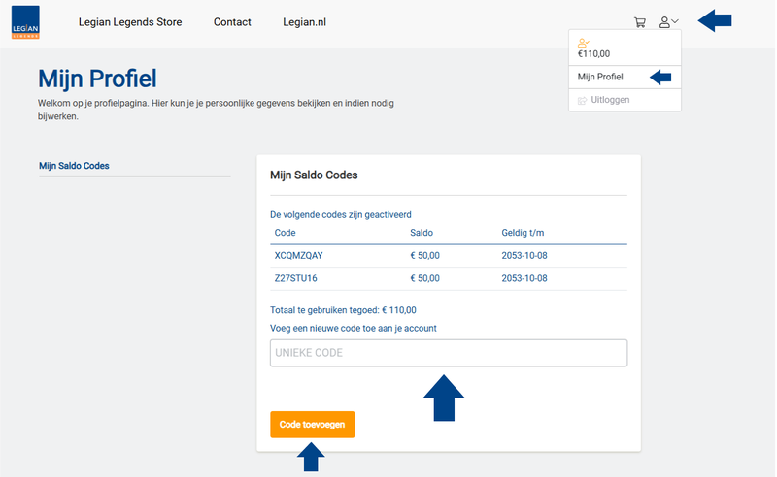Click the 2053-10-08 date for Z27STU16
Image resolution: width=777 pixels, height=477 pixels.
[x=524, y=278]
